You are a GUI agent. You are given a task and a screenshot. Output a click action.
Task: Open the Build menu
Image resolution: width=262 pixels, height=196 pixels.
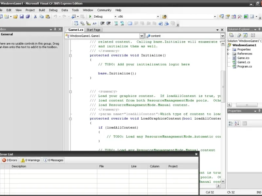(x=42, y=10)
